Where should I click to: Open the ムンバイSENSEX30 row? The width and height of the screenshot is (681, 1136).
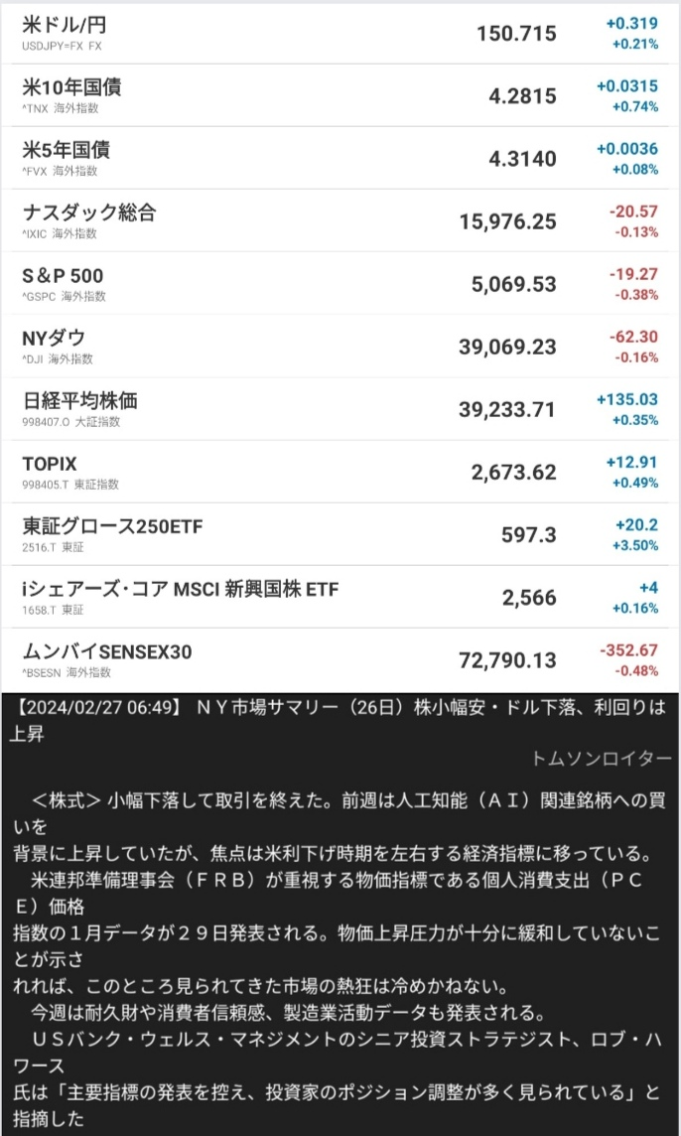click(x=106, y=651)
